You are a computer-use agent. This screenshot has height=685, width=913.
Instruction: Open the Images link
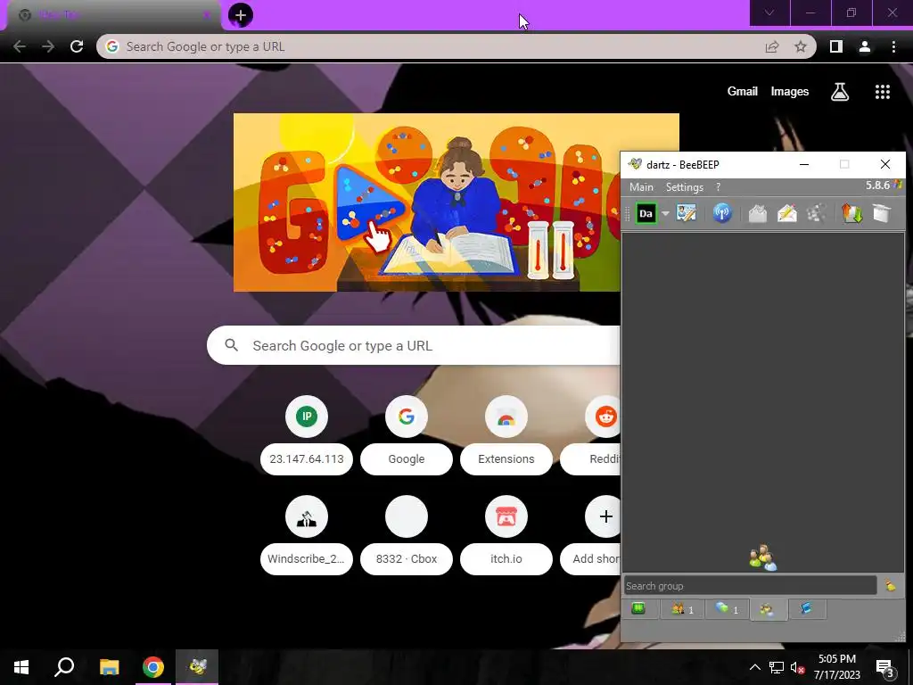click(x=790, y=92)
